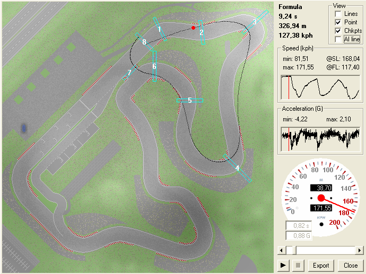The height and width of the screenshot is (274, 366).
Task: Click the blue car in the paddock area
Action: (23, 128)
